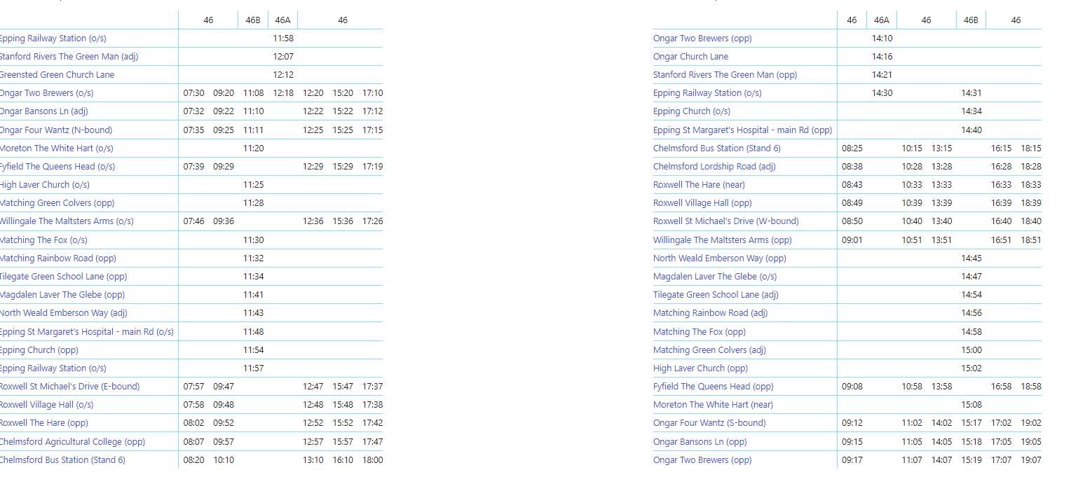Visit Chelmsford Agricultural College (opp) stop
The height and width of the screenshot is (477, 1078).
tap(72, 442)
